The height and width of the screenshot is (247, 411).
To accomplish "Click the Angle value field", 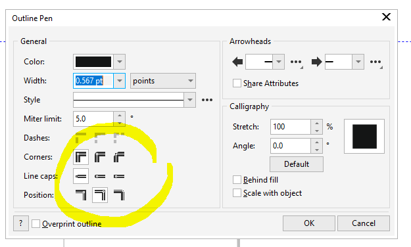I will click(x=291, y=146).
